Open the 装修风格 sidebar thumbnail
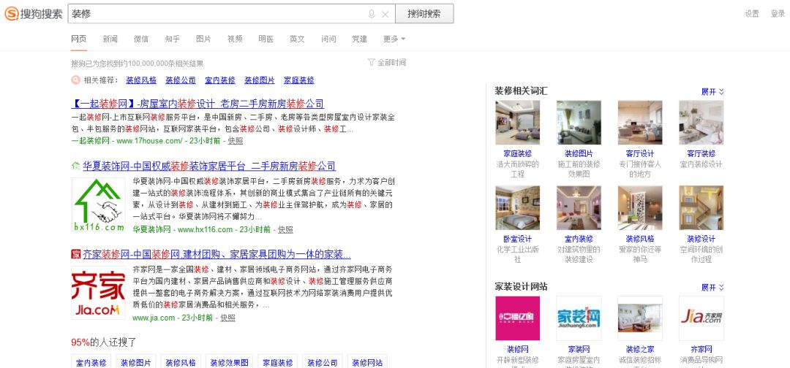The image size is (790, 368). 640,208
